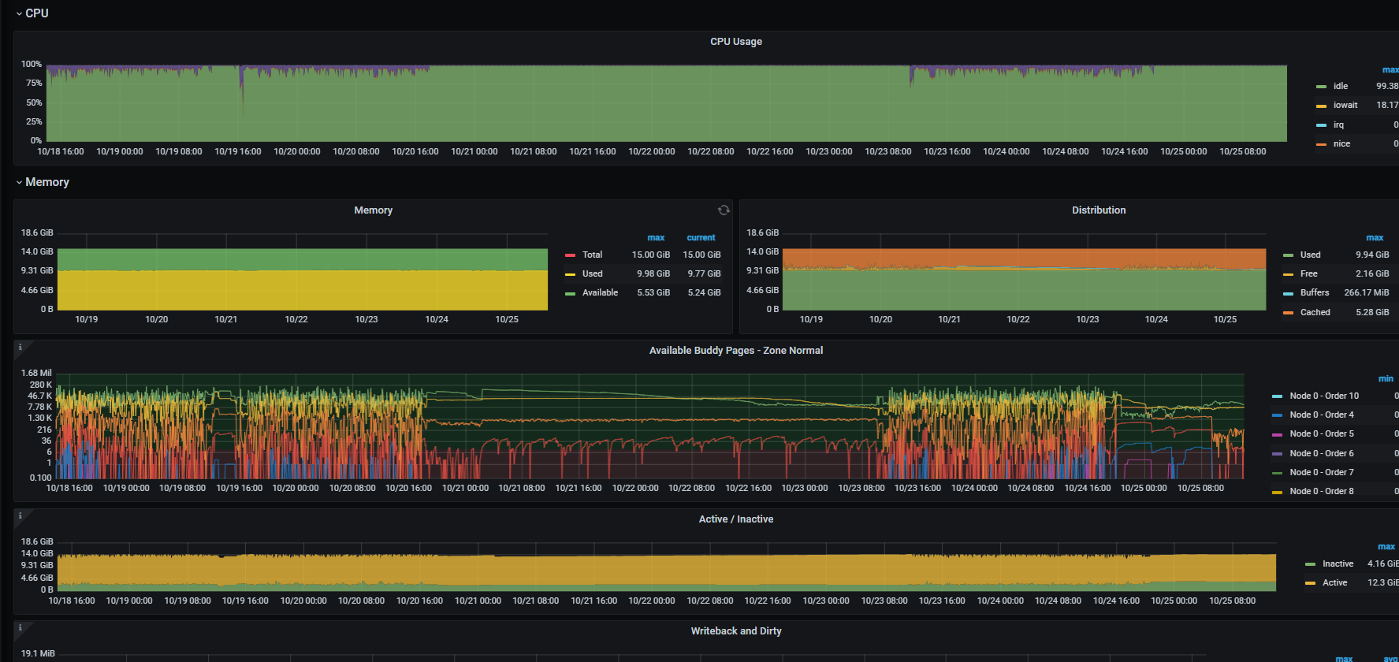This screenshot has width=1399, height=662.
Task: Click info icon on Writeback and Dirty panel
Action: click(x=20, y=628)
